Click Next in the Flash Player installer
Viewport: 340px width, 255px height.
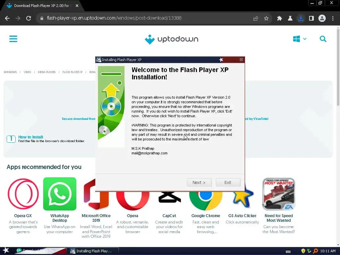coord(199,182)
